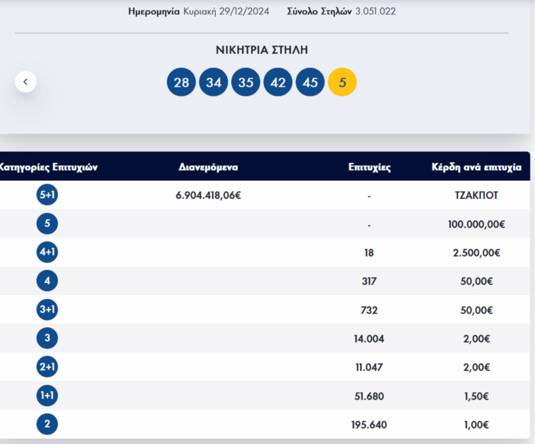Viewport: 535px width, 444px height.
Task: Select the Επιτυχίες column header
Action: [x=369, y=167]
